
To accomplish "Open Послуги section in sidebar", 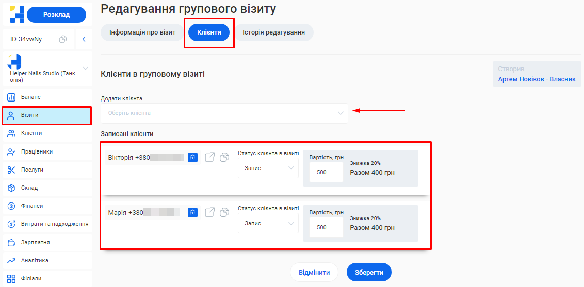I will point(32,170).
